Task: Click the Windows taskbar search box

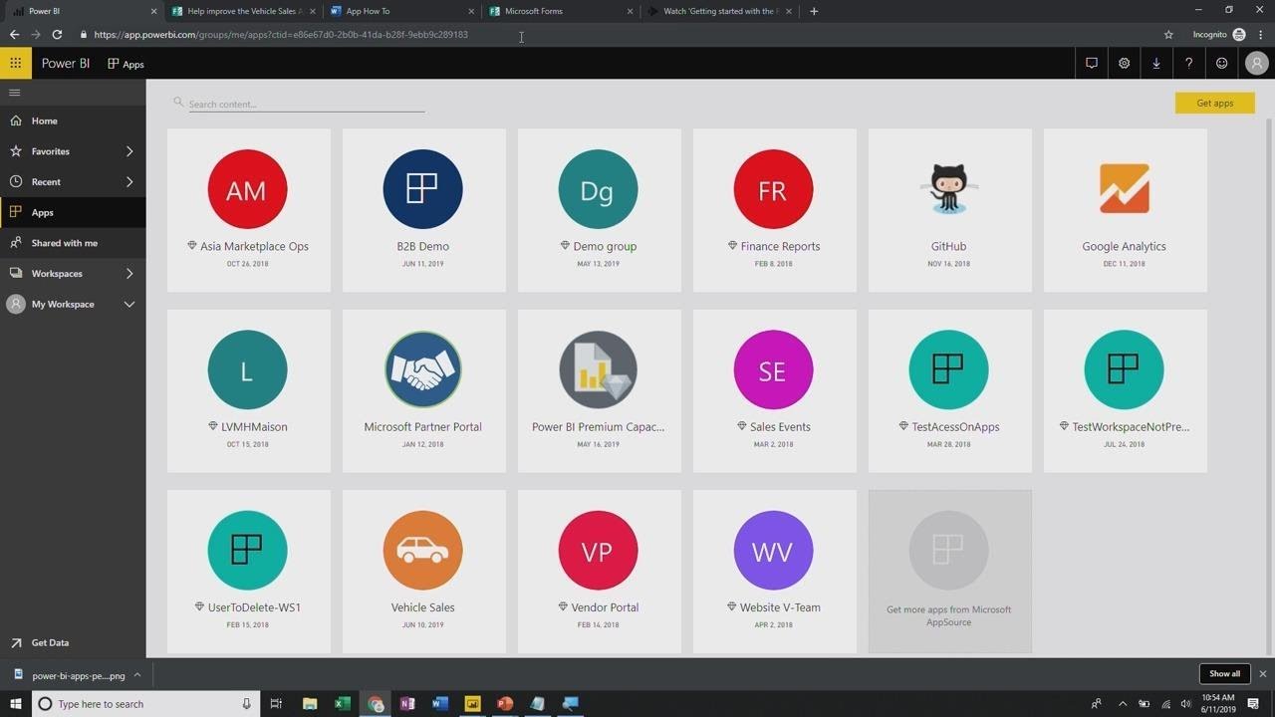Action: point(145,704)
